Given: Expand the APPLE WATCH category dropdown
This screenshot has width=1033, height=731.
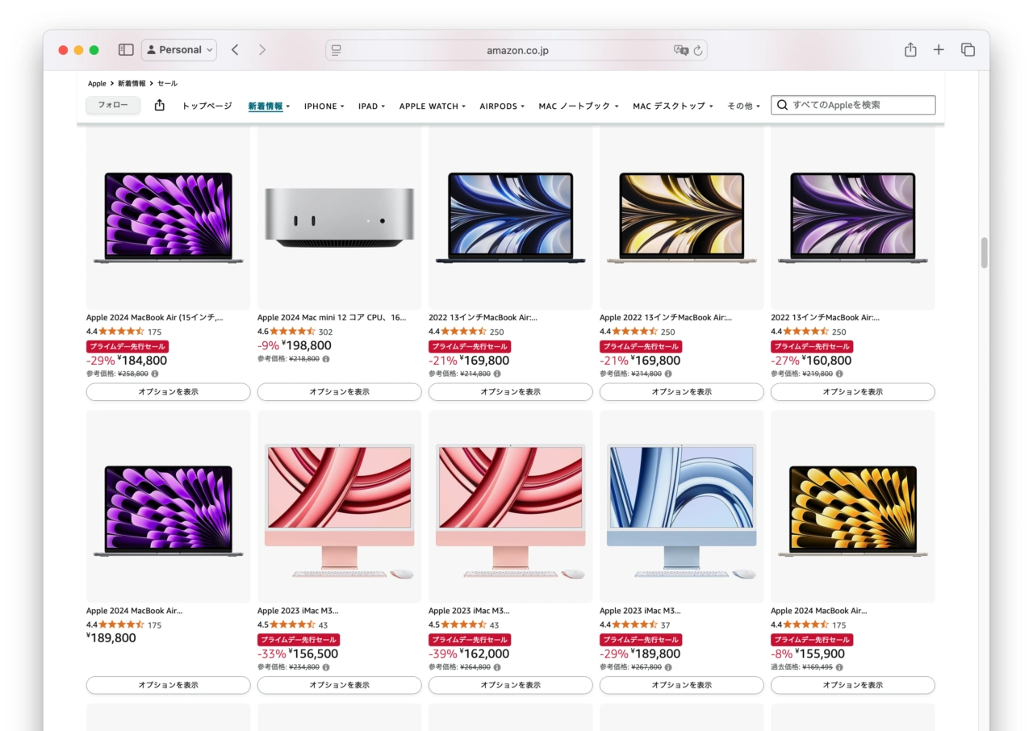Looking at the screenshot, I should (430, 105).
